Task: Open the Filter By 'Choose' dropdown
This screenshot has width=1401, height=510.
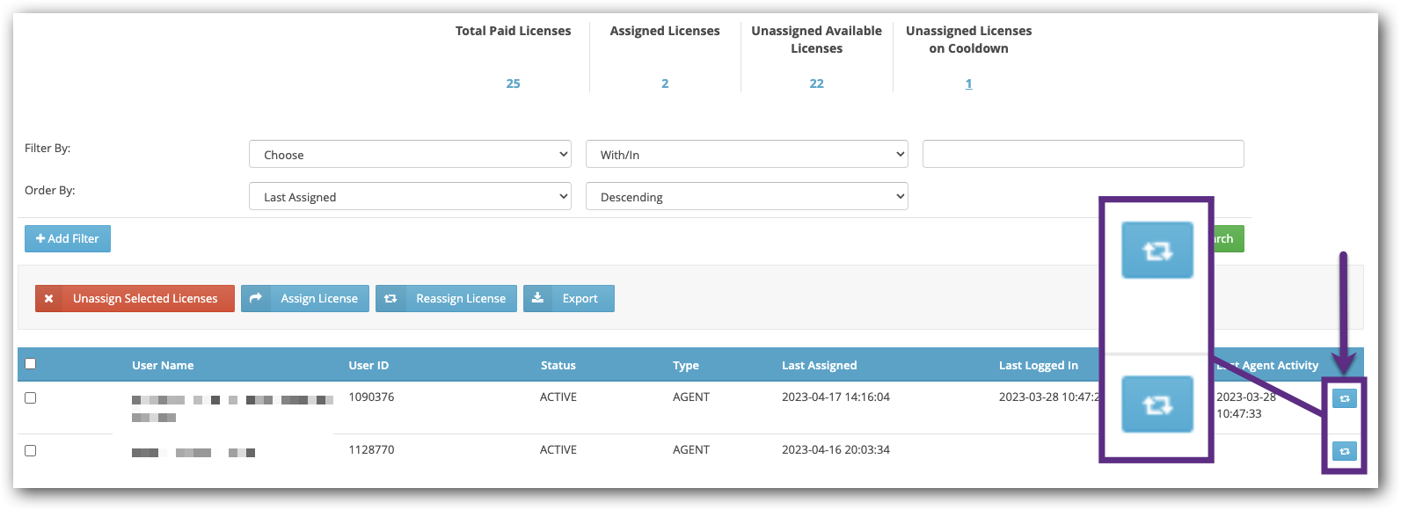Action: click(x=410, y=155)
